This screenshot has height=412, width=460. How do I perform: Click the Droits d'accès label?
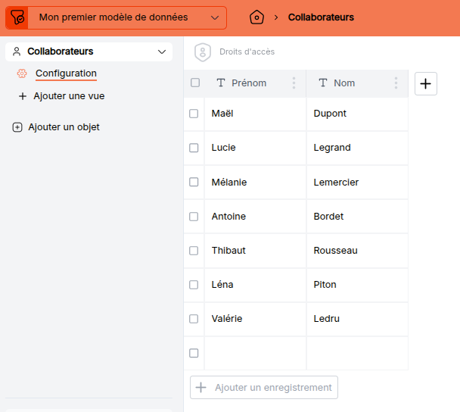[x=247, y=52]
